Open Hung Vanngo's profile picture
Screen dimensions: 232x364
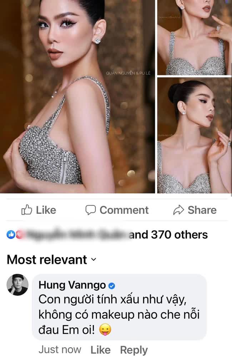[x=17, y=284]
